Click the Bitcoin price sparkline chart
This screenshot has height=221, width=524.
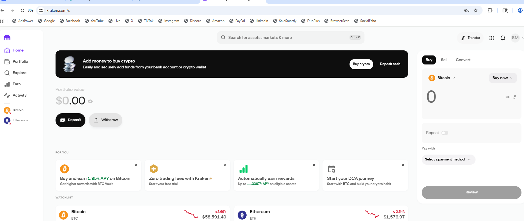(191, 214)
